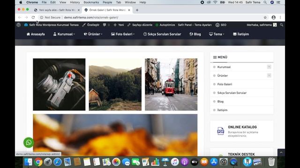This screenshot has width=300, height=168.
Task: Open the blurred autumn leaves photo
Action: click(115, 135)
